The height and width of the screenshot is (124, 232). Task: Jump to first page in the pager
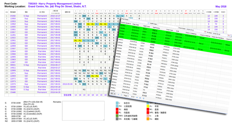point(118,94)
